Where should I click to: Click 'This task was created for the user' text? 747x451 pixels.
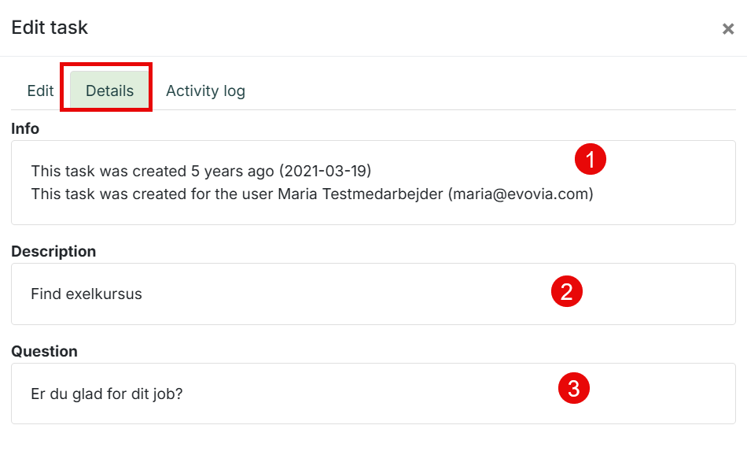click(x=153, y=194)
